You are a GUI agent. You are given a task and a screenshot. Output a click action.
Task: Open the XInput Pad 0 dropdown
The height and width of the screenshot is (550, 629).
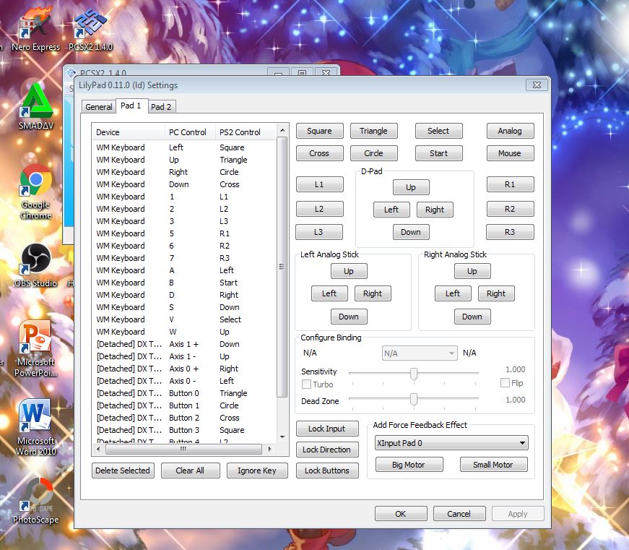(451, 442)
